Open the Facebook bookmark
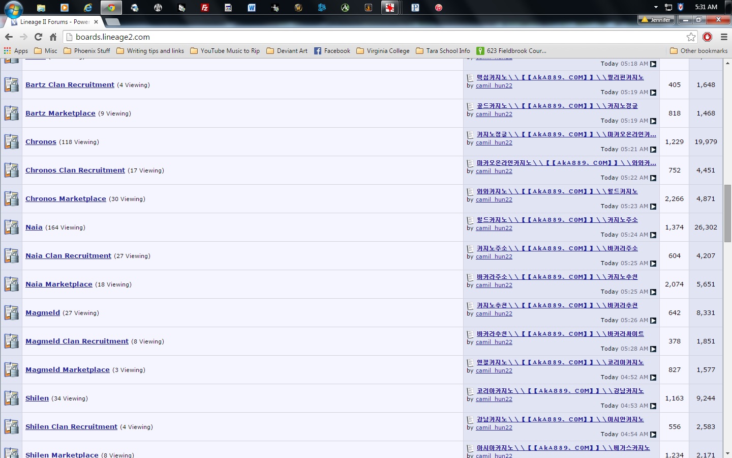This screenshot has height=458, width=732. 332,51
